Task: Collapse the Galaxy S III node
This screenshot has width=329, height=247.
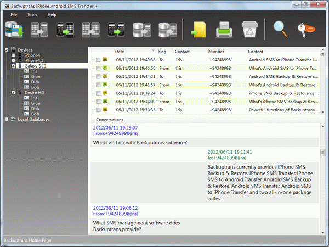Action: pyautogui.click(x=13, y=66)
